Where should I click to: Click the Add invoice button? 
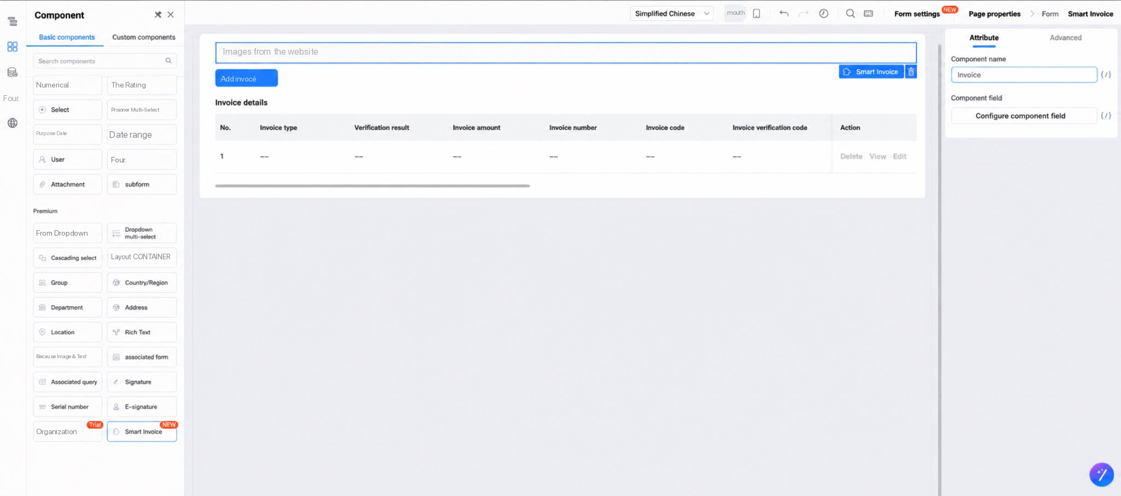click(246, 78)
